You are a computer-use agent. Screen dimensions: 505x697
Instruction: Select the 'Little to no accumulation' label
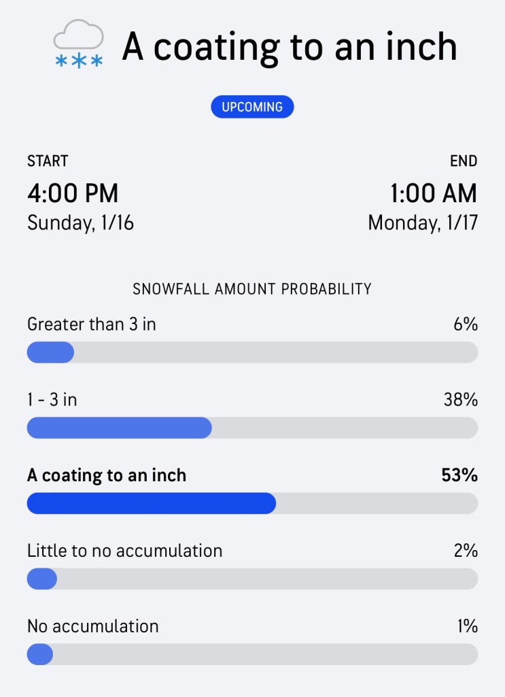pos(124,550)
